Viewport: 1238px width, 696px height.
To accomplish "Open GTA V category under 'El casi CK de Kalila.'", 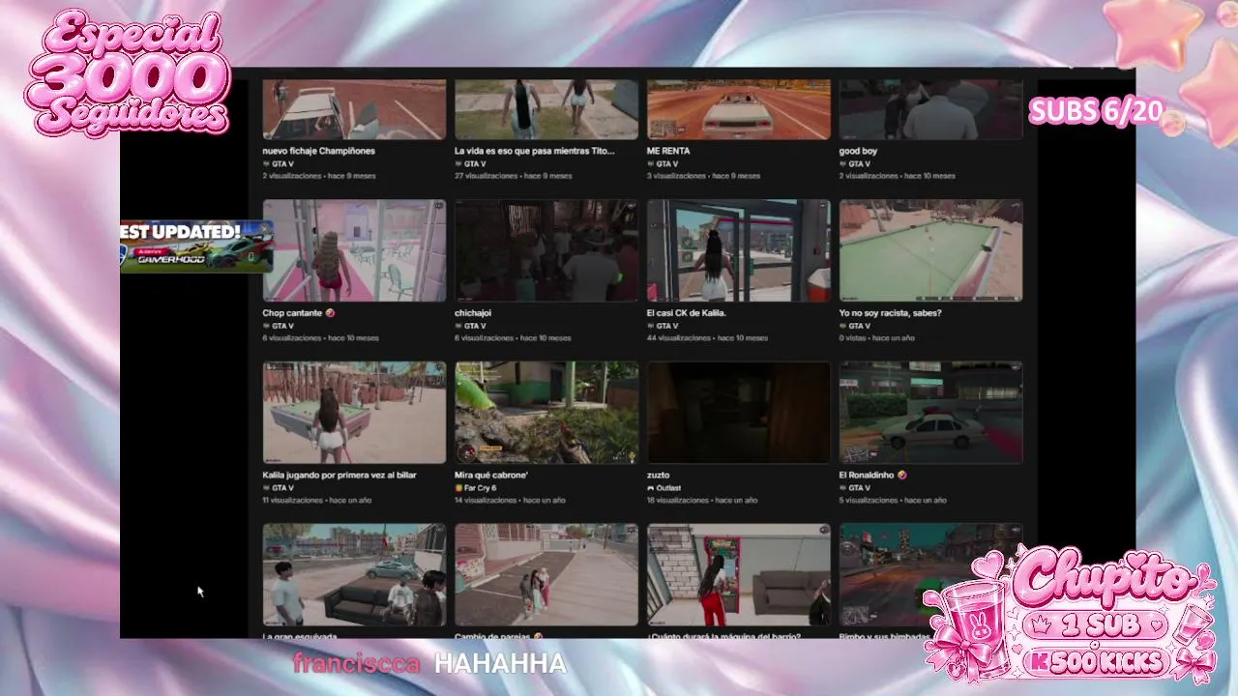I will click(667, 326).
